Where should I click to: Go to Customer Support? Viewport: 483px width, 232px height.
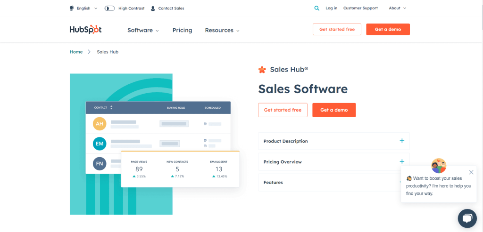coord(360,8)
